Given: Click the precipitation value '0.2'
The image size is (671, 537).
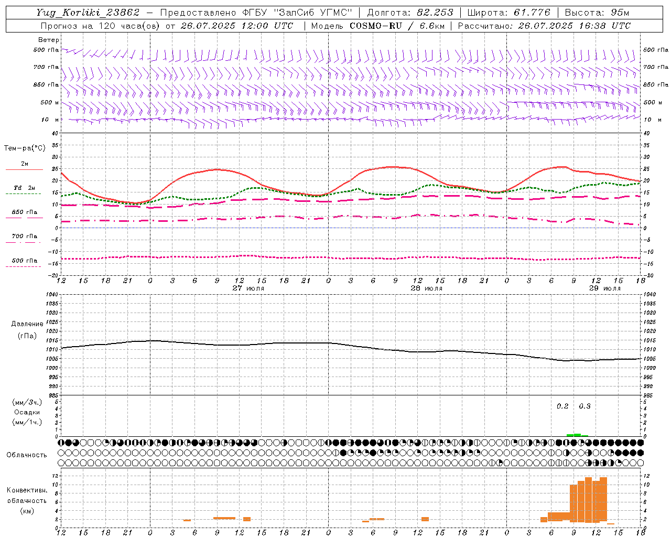Looking at the screenshot, I should pos(562,406).
